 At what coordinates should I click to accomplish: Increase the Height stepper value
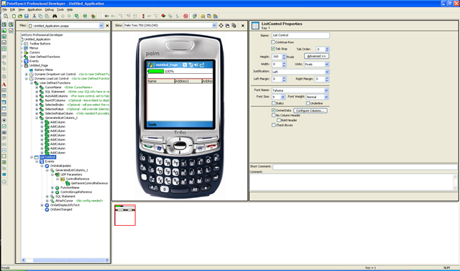284,55
